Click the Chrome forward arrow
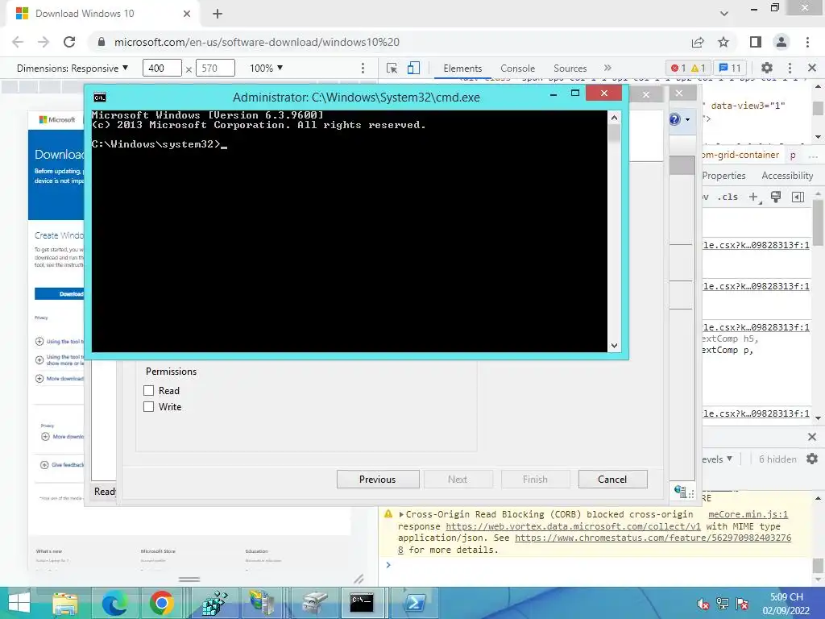 pos(44,42)
